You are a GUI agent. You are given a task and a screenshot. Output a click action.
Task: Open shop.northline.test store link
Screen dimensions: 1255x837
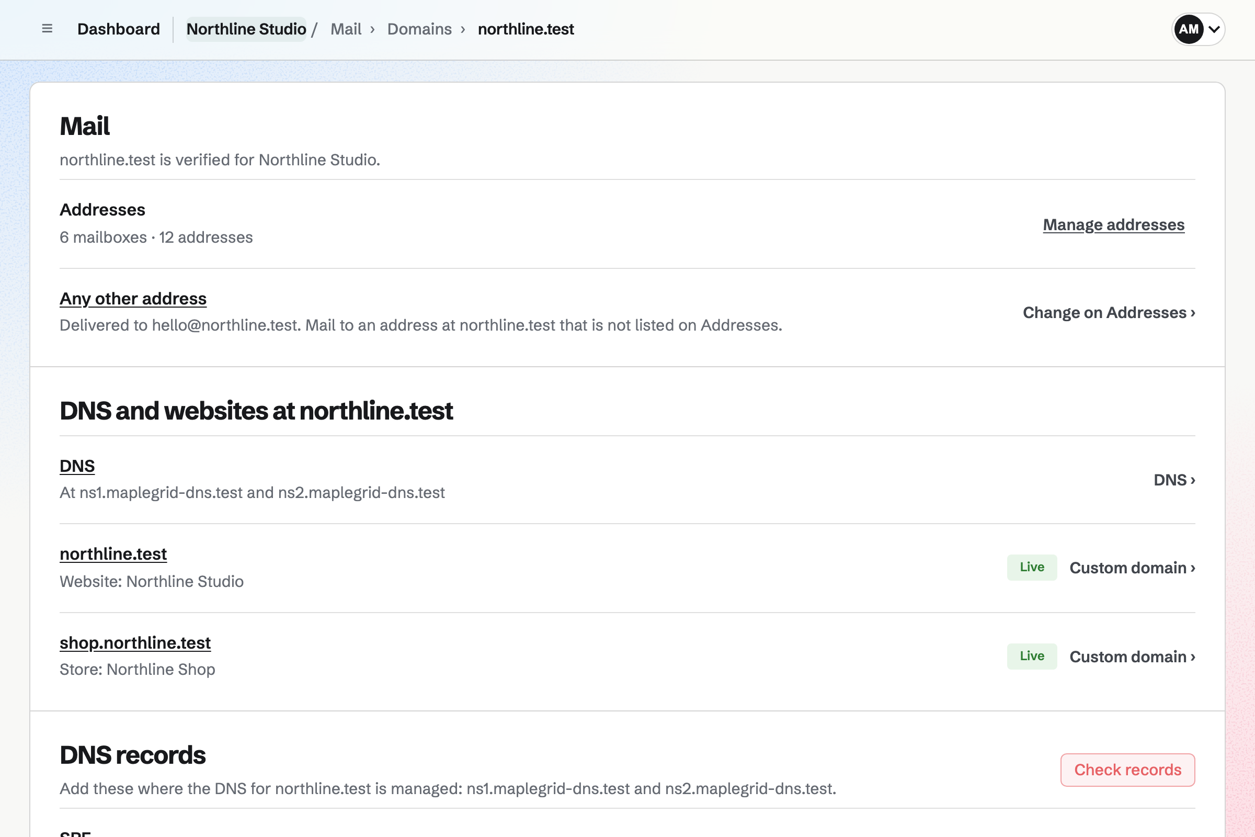tap(135, 643)
